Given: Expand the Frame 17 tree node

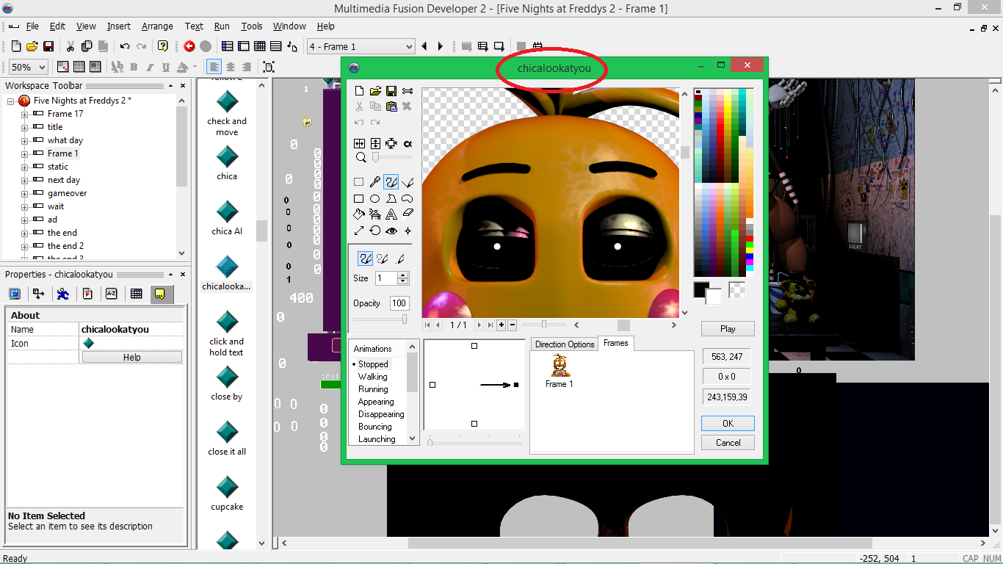Looking at the screenshot, I should pos(25,114).
